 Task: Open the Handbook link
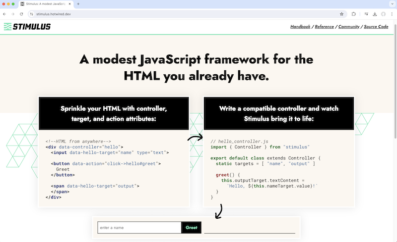[x=300, y=27]
